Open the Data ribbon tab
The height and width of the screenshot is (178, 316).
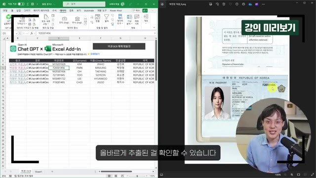(63, 10)
